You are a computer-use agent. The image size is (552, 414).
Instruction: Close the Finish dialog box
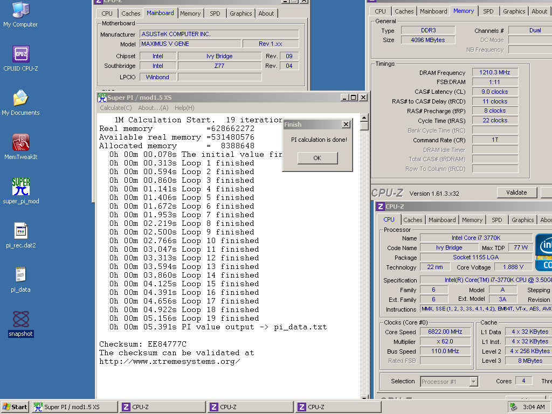click(x=346, y=125)
